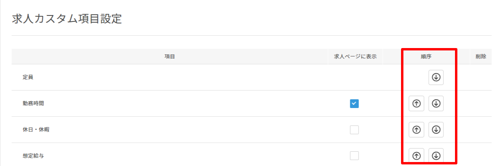
Task: Click the 項目 column header
Action: (170, 57)
